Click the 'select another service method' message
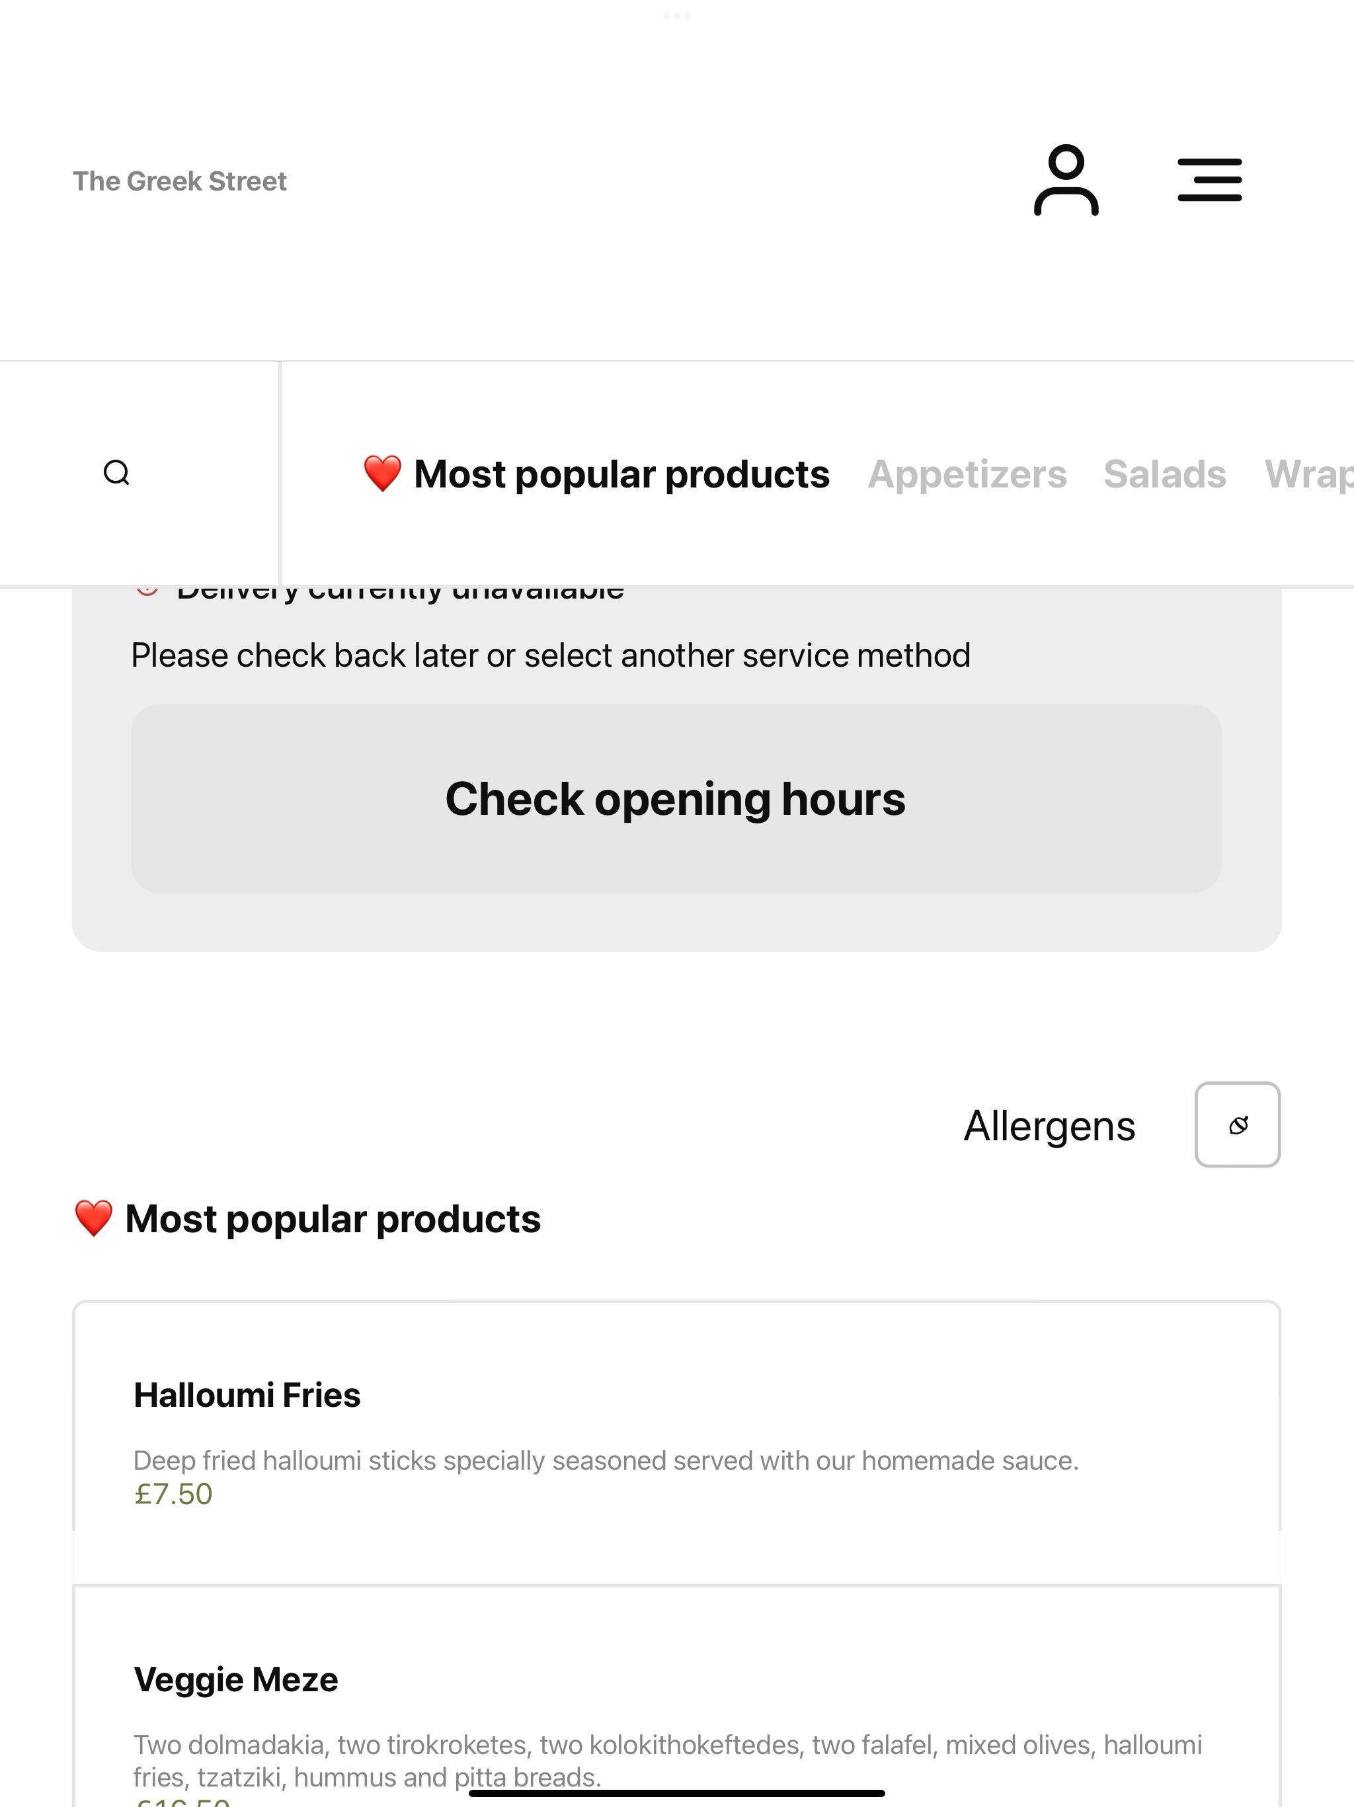This screenshot has width=1354, height=1807. [551, 655]
